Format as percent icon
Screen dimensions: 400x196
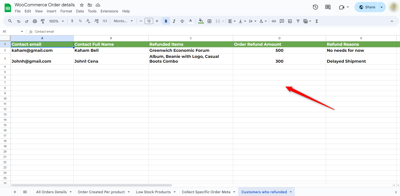coord(80,21)
